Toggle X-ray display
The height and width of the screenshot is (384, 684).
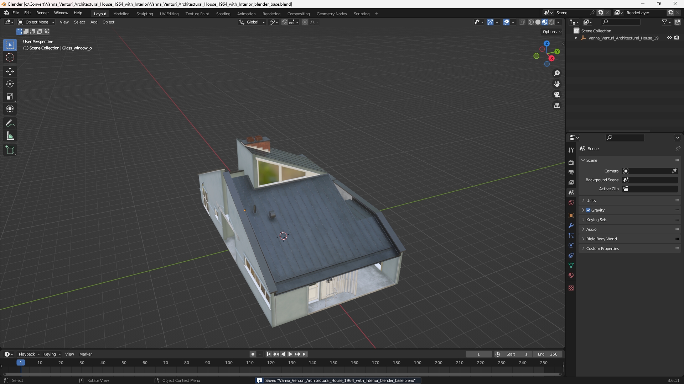(522, 22)
